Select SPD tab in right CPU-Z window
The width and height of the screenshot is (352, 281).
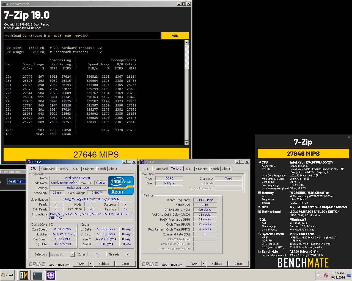[x=189, y=169]
